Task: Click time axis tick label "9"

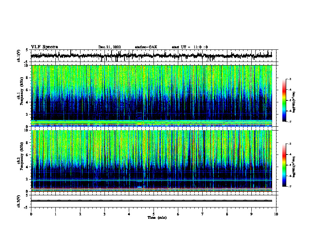Action: coord(251,214)
